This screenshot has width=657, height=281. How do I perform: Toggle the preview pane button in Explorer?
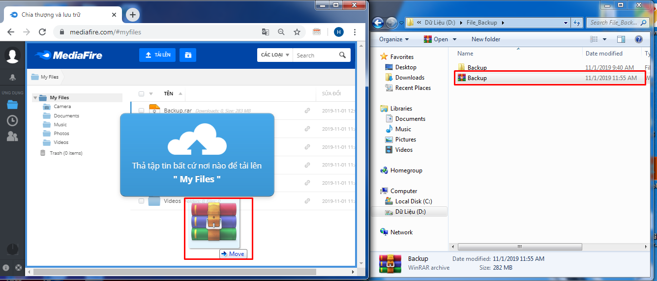tap(621, 39)
